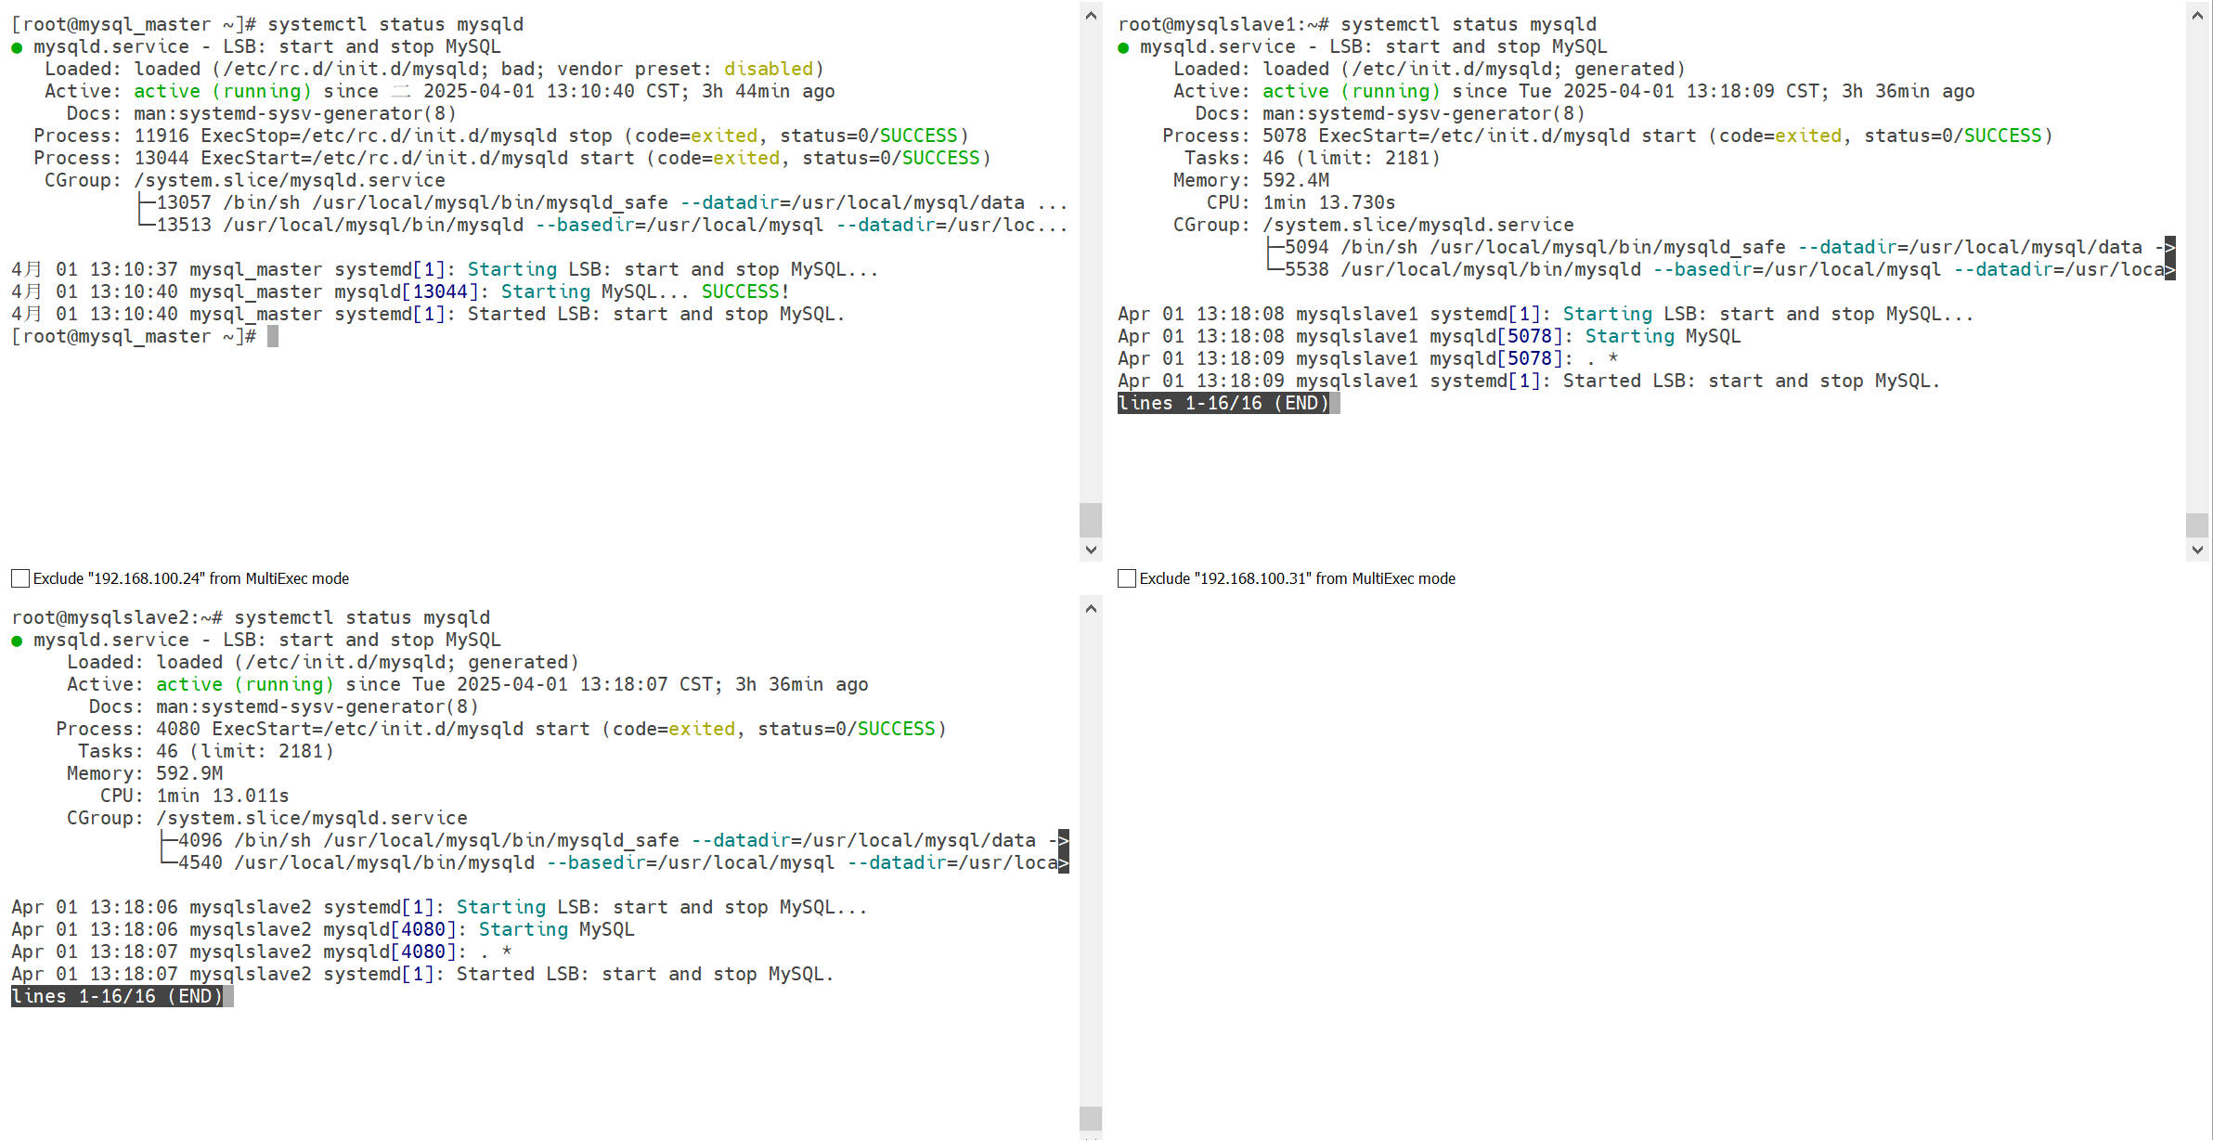Click green status dot in mysql_master pane
Viewport: 2213px width, 1140px height.
(17, 47)
